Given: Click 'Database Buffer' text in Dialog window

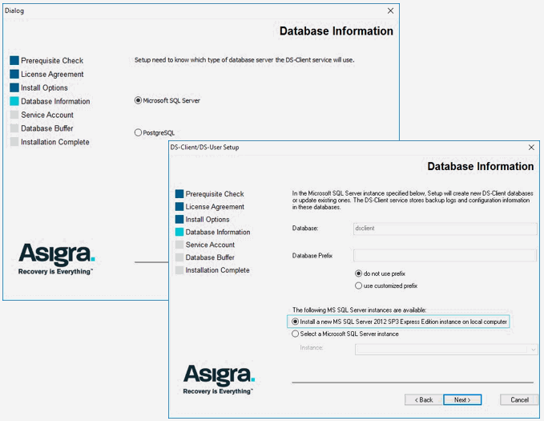Looking at the screenshot, I should [47, 128].
